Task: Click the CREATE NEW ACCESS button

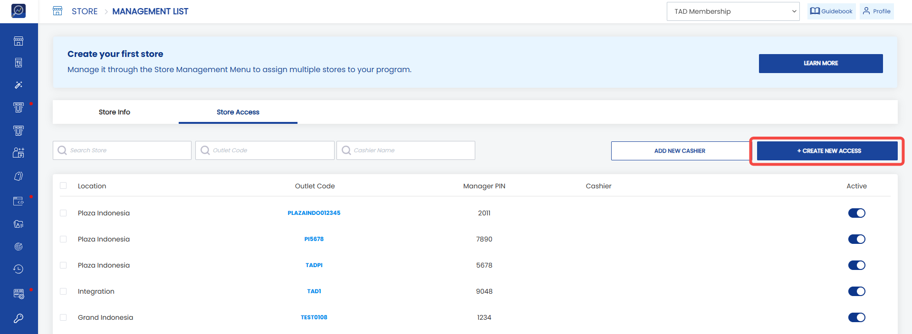Action: [827, 151]
